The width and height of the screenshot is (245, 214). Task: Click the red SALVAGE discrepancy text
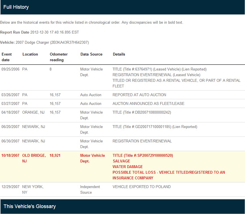(121, 161)
